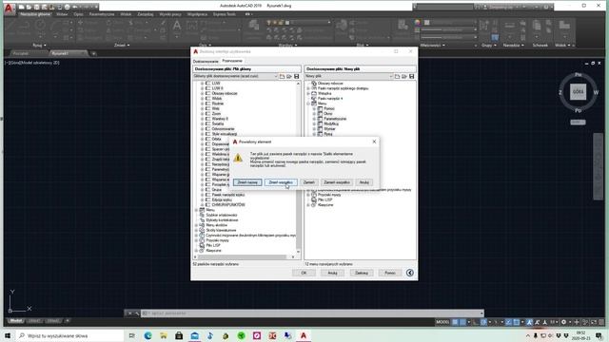Screen dimensions: 609x342
Task: Open the Wstaw ribbon tab in AutoCAD
Action: [62, 14]
